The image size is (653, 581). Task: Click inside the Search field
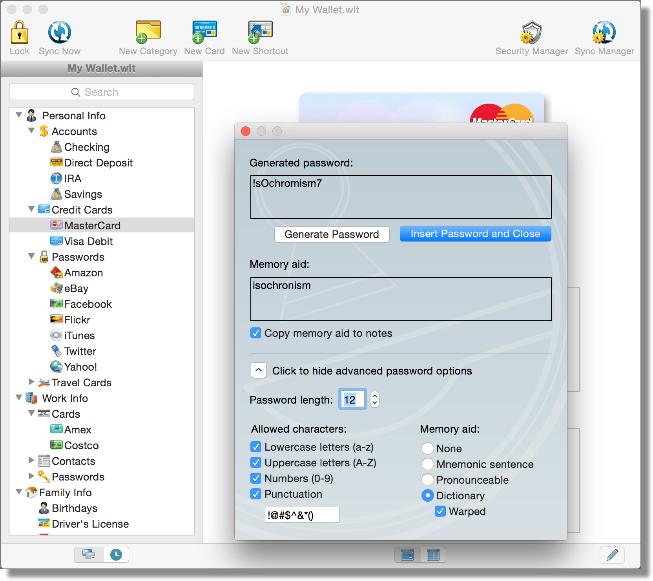[101, 92]
